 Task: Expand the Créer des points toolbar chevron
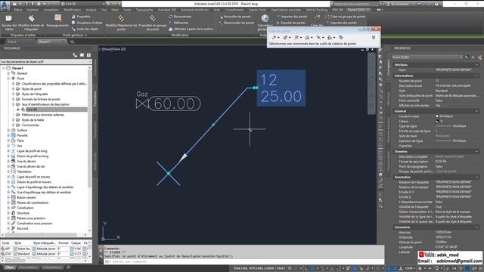(x=373, y=37)
